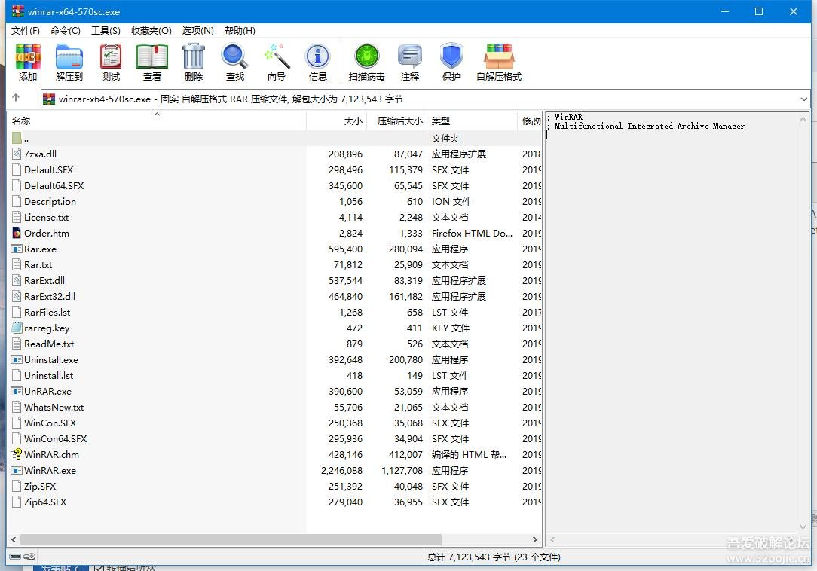
Task: Click the horizontal scrollbar thumb in file list
Action: click(231, 540)
